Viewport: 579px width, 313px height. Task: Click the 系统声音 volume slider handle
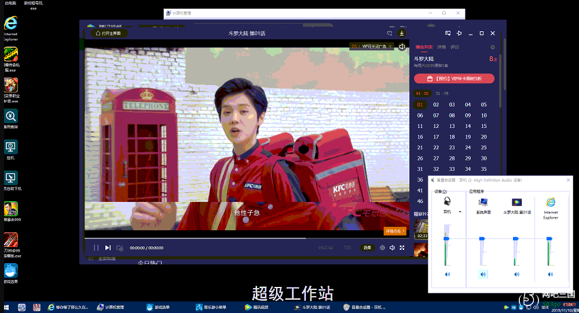point(482,239)
